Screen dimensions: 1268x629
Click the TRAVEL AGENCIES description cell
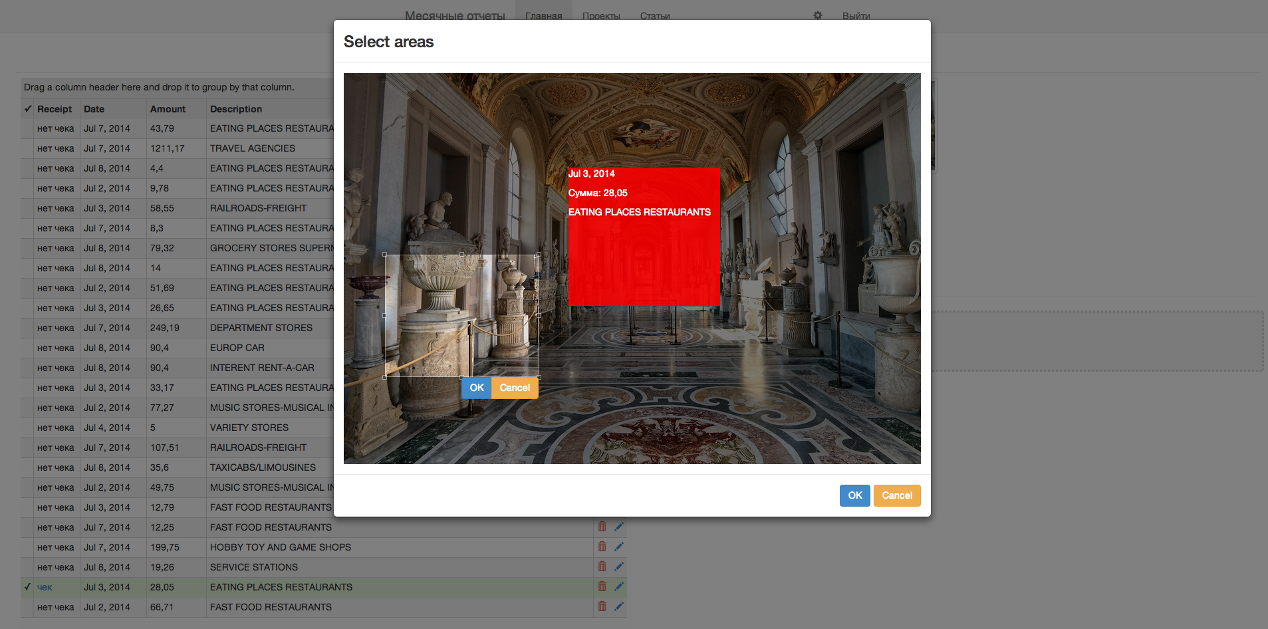[253, 148]
